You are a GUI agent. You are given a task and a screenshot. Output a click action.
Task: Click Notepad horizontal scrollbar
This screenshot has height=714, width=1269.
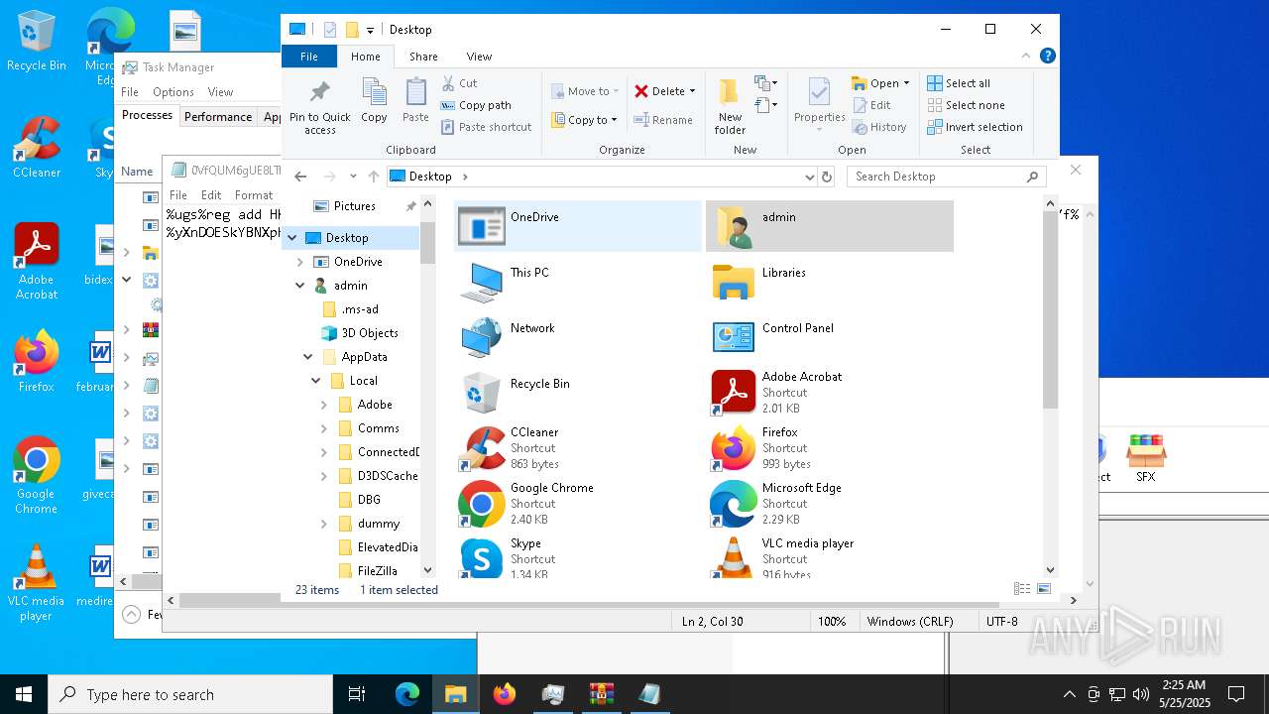[x=589, y=600]
